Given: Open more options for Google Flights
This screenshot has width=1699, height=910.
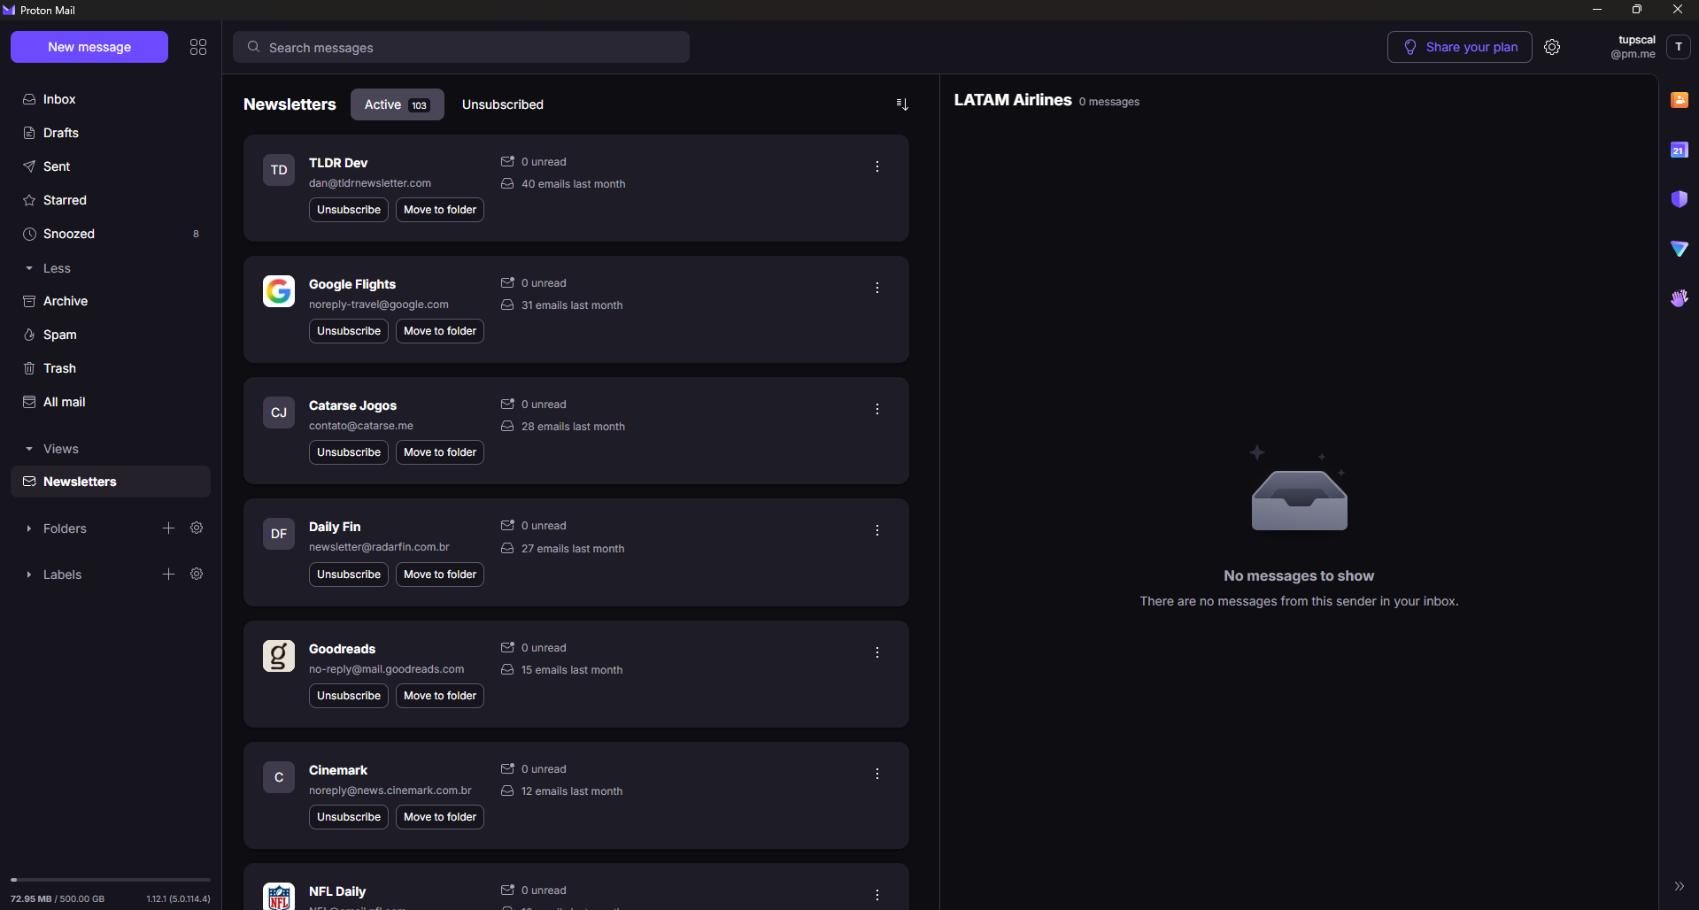Looking at the screenshot, I should 877,288.
